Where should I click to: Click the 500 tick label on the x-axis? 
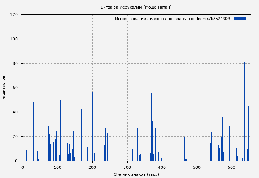pos(197,167)
